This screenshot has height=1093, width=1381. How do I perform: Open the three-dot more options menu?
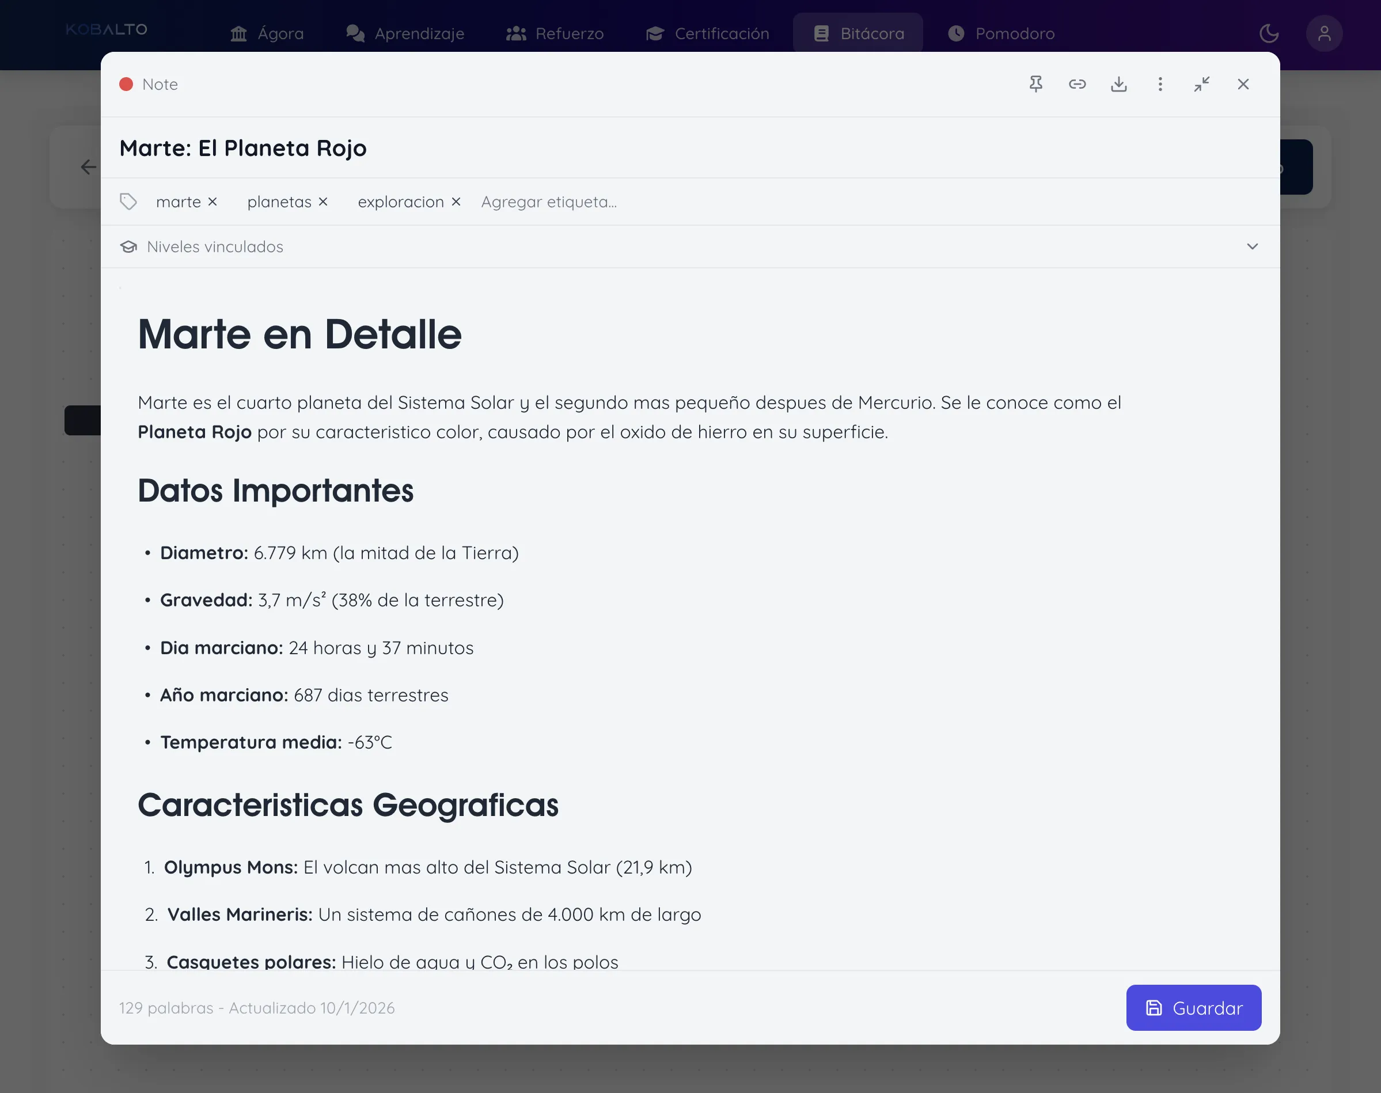coord(1160,85)
